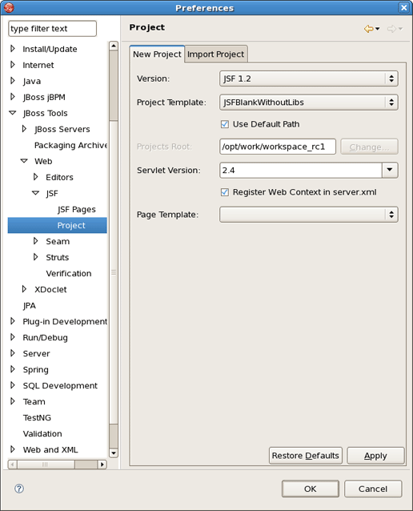The image size is (413, 511).
Task: Click the Apply button
Action: coord(375,455)
